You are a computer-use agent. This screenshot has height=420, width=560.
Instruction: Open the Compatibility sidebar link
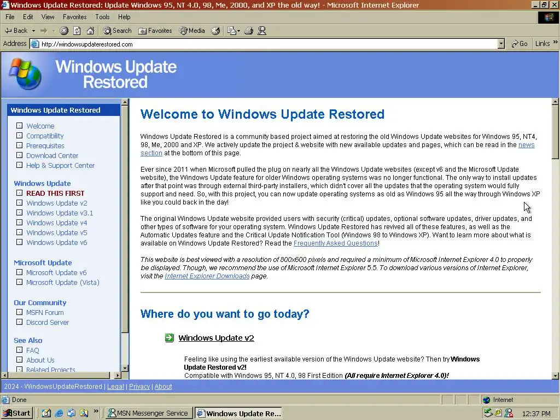point(45,136)
